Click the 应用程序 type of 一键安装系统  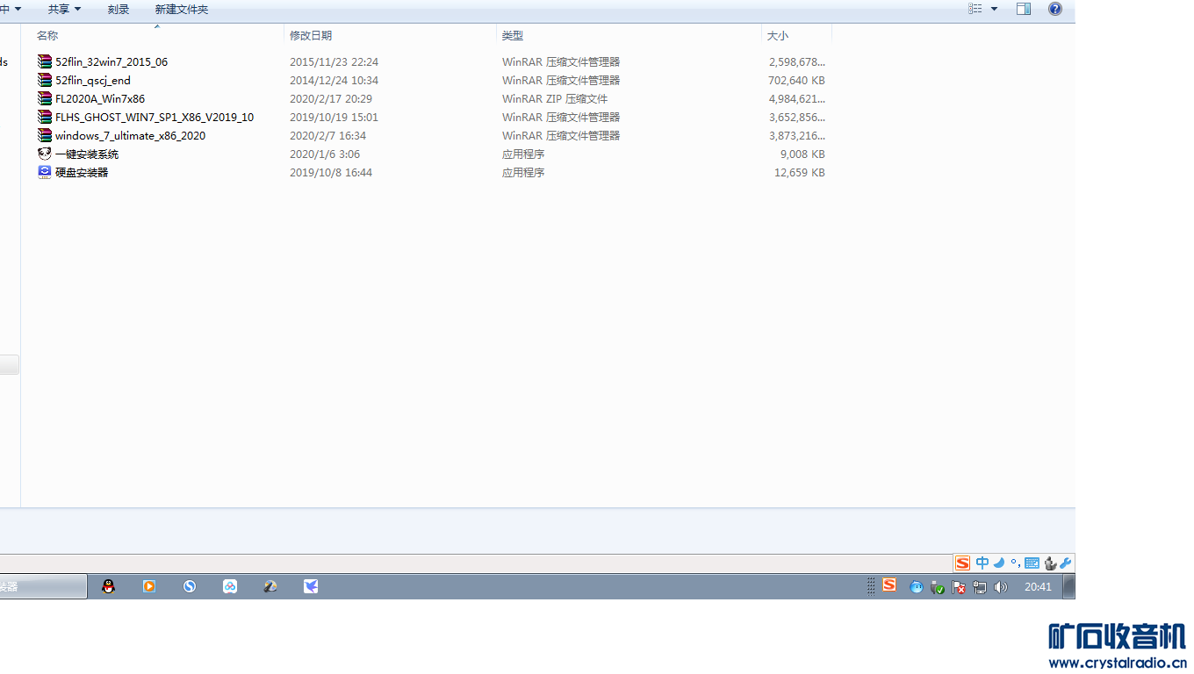523,154
